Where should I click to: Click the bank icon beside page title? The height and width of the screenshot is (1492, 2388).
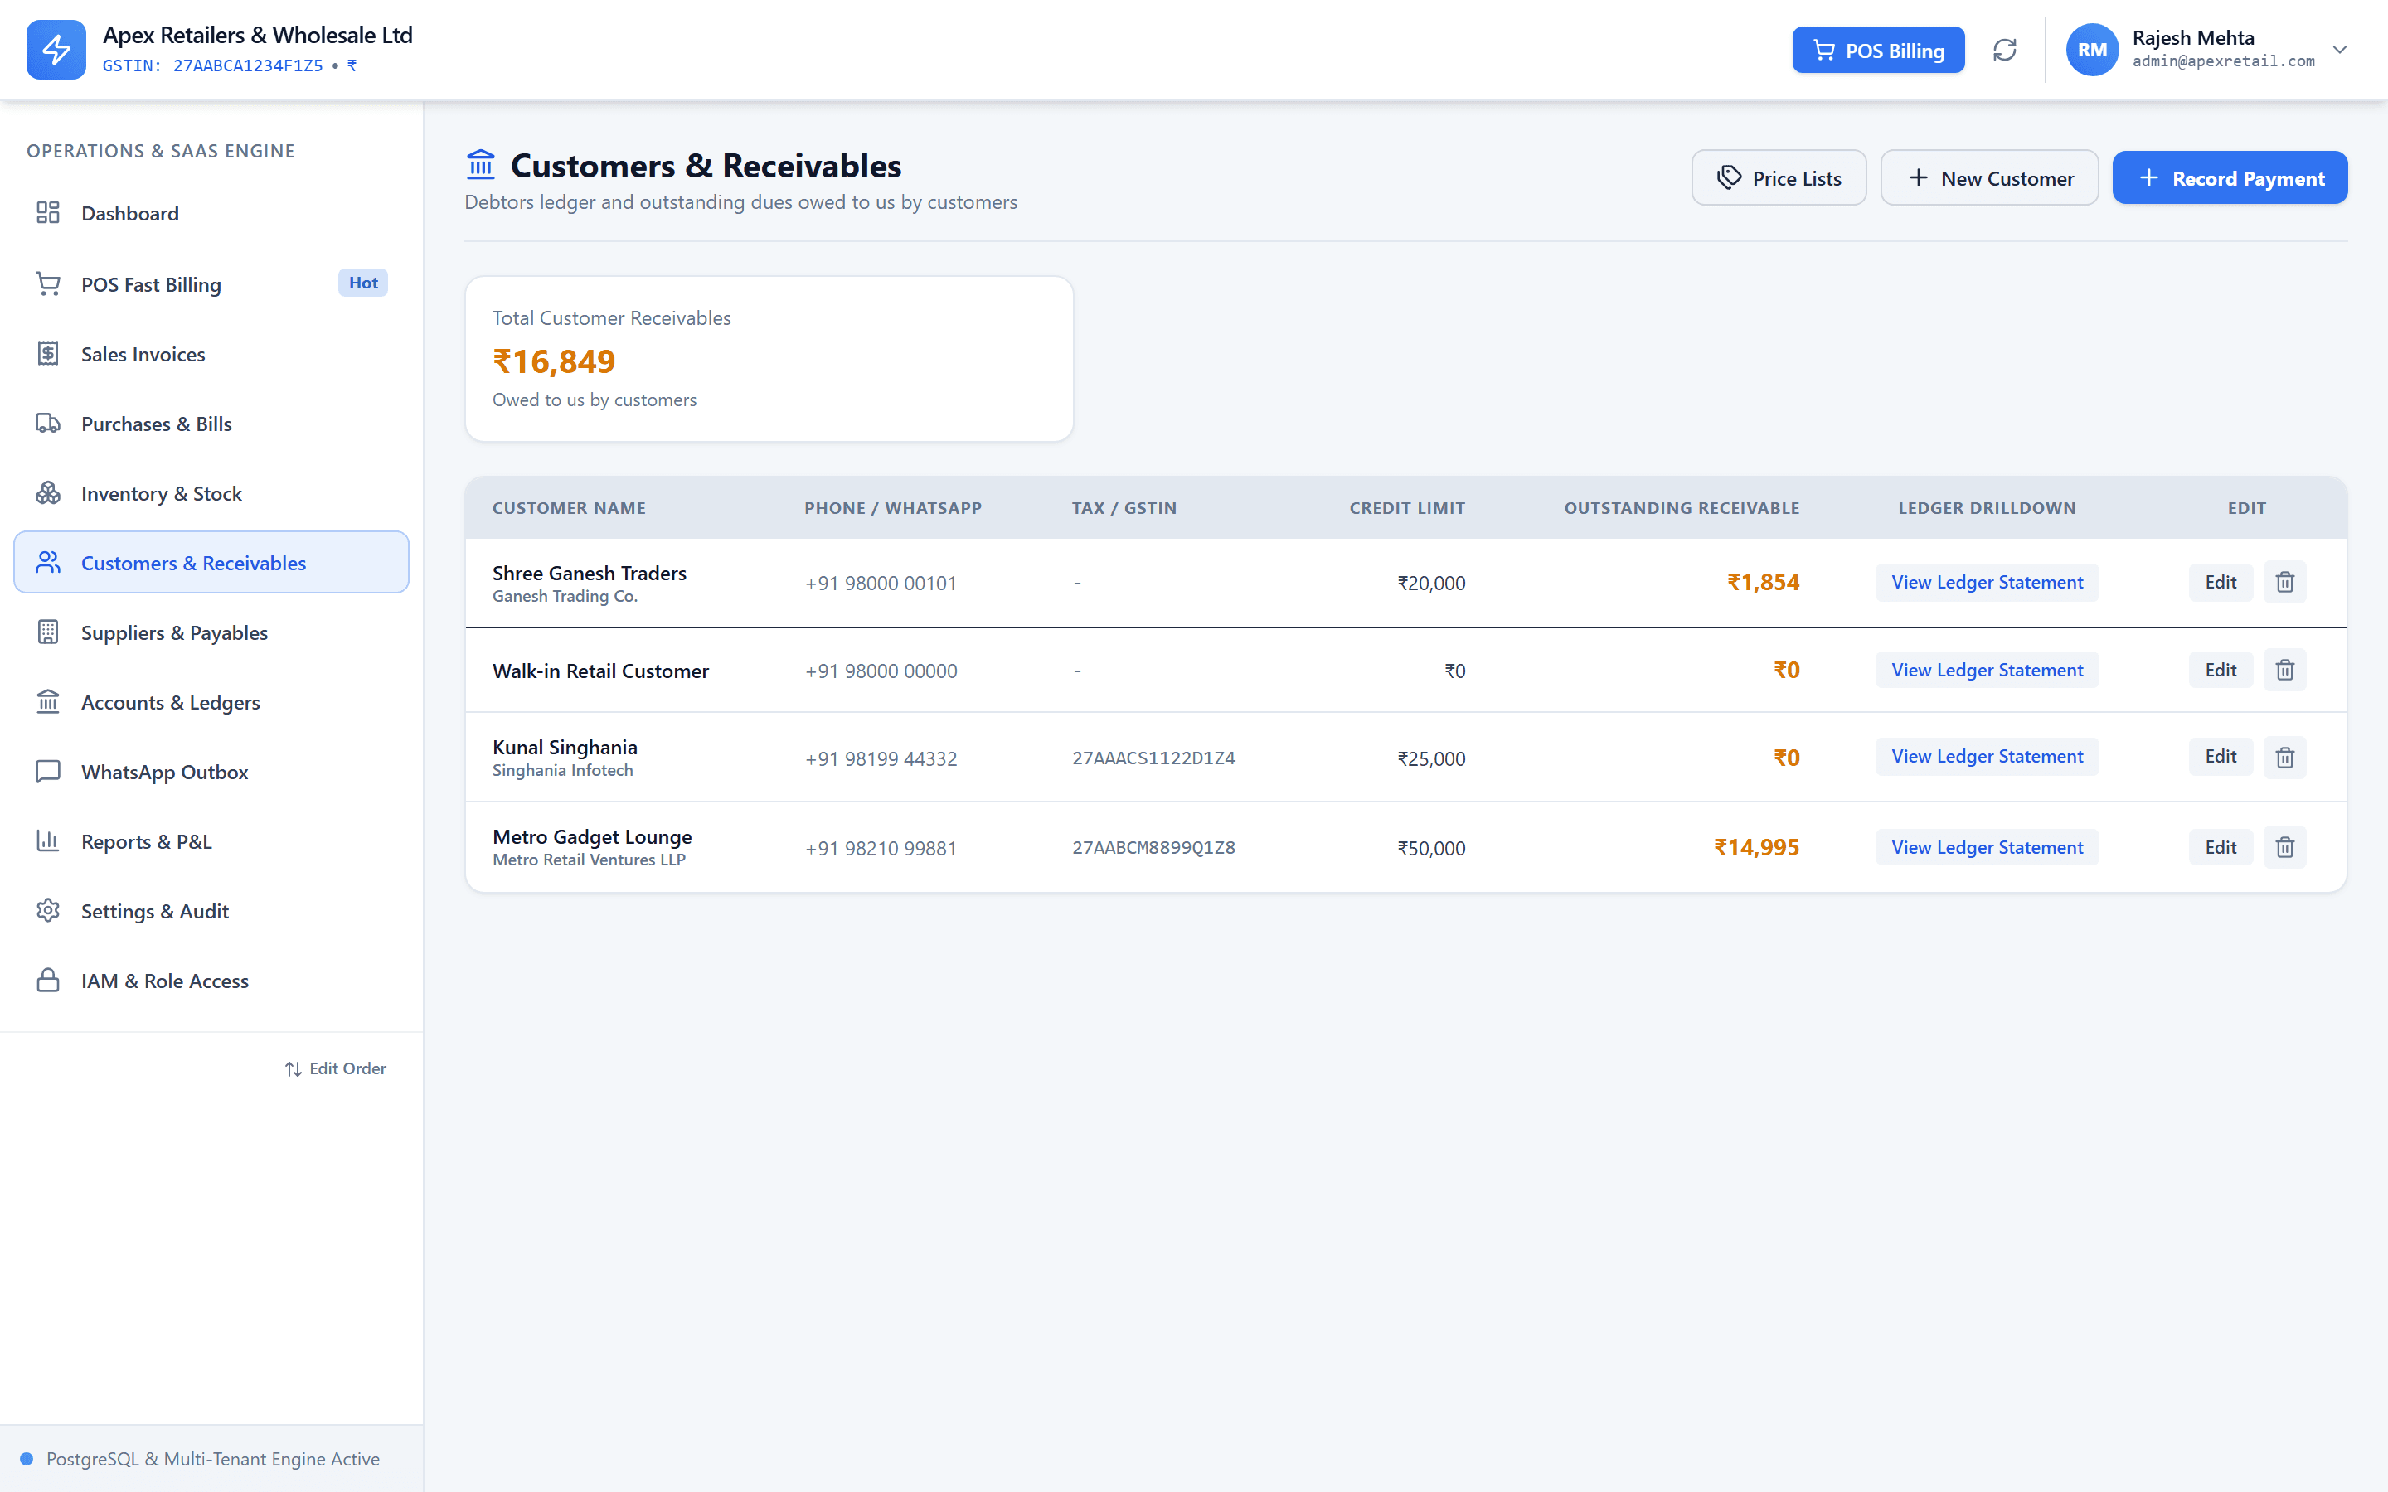481,164
